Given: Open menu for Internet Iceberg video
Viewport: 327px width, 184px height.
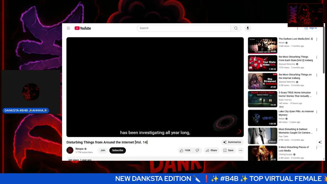Looking at the screenshot, I should click(317, 75).
